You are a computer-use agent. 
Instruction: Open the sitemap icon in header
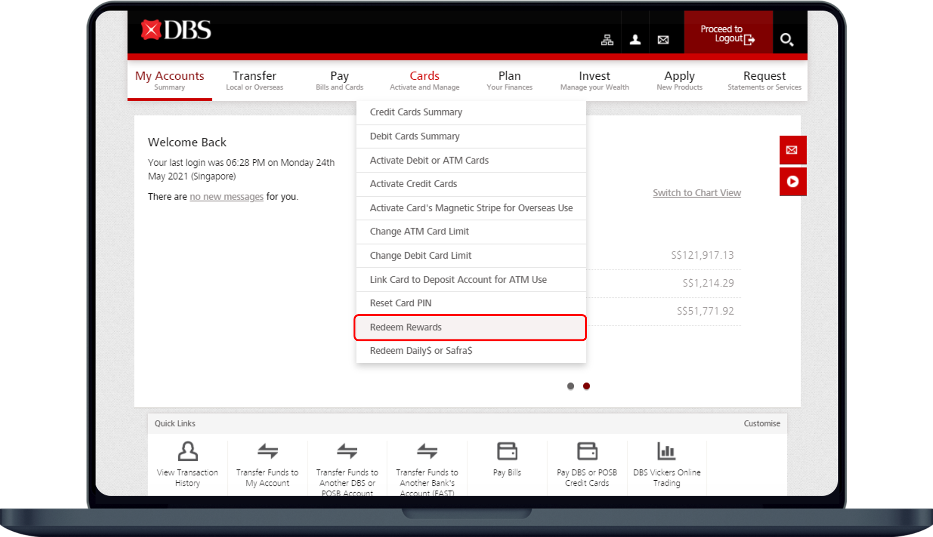pyautogui.click(x=607, y=40)
